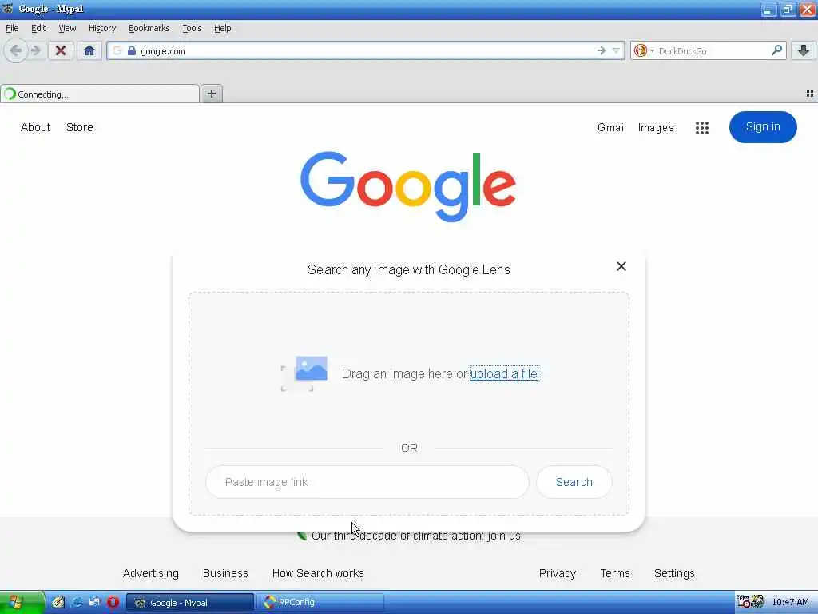Open the Bookmarks menu
Screen dimensions: 818x614
pyautogui.click(x=149, y=28)
